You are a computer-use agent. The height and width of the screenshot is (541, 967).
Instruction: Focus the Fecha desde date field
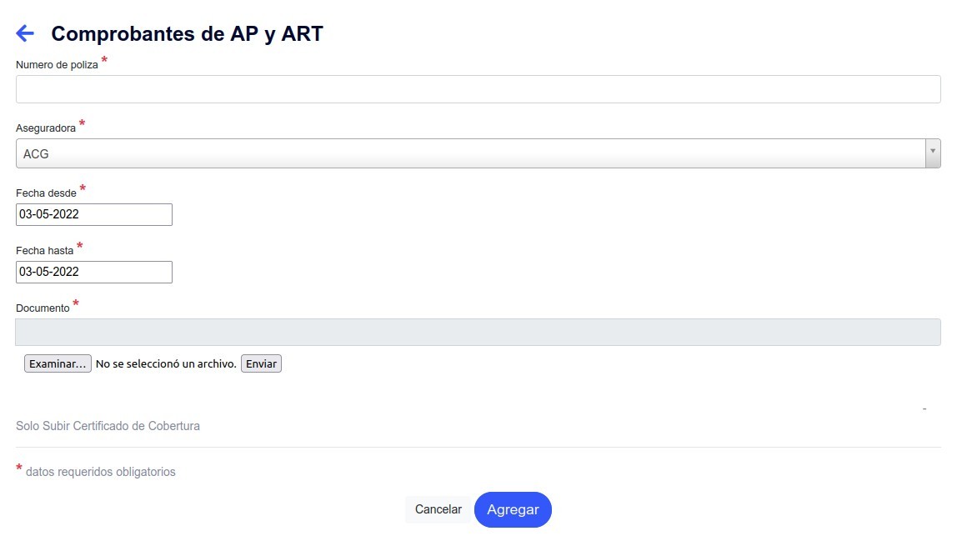(94, 214)
